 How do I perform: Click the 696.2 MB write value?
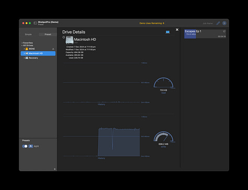coord(163,144)
